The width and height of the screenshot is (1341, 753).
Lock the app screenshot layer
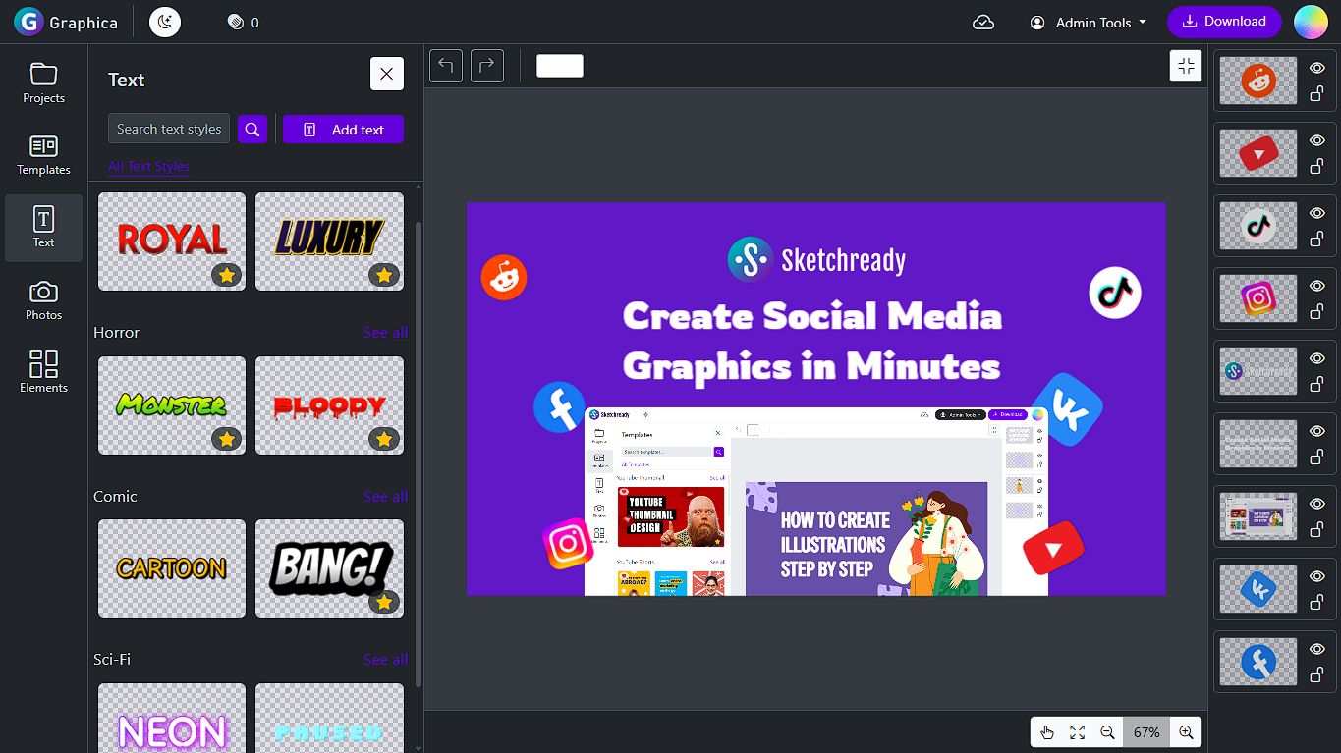[1316, 529]
